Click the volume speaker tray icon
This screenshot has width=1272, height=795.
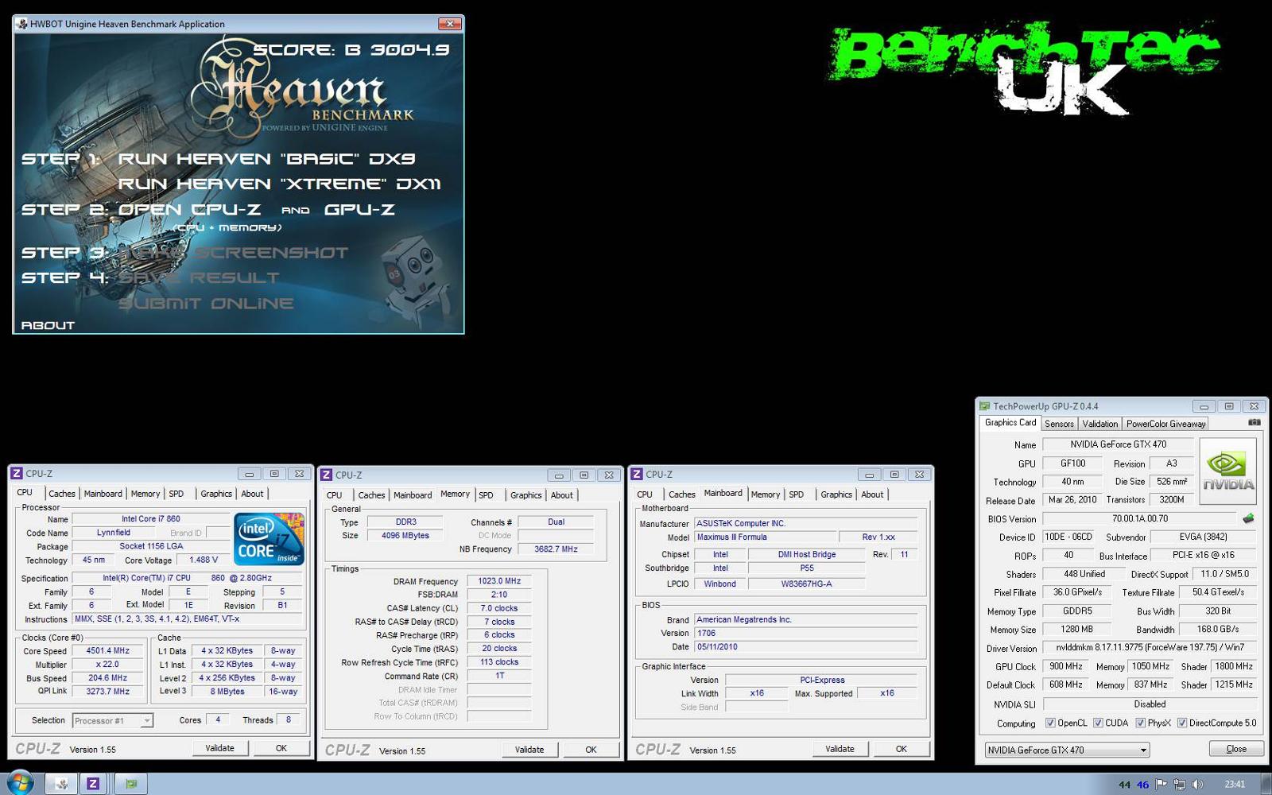pyautogui.click(x=1197, y=784)
